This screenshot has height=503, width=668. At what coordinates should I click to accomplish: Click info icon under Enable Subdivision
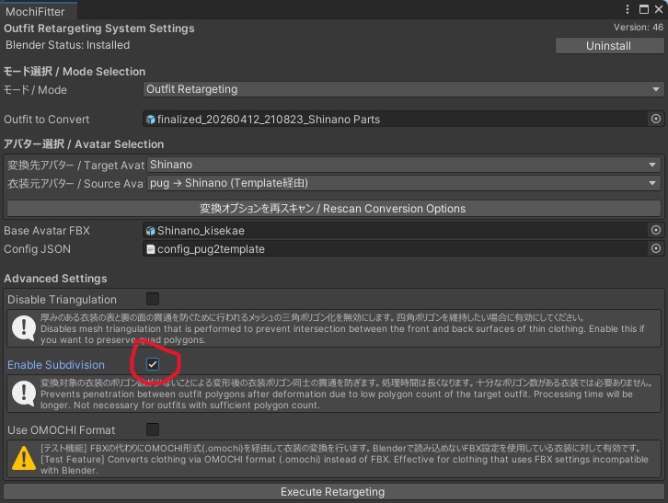coord(23,394)
